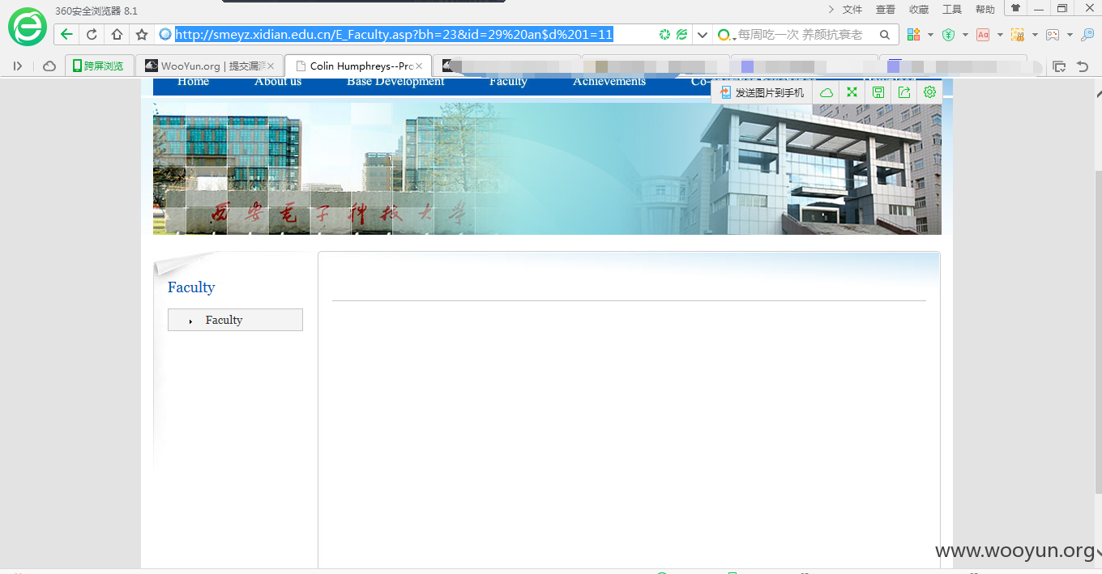The width and height of the screenshot is (1102, 574).
Task: Click the green shield payment protection icon
Action: [x=948, y=34]
